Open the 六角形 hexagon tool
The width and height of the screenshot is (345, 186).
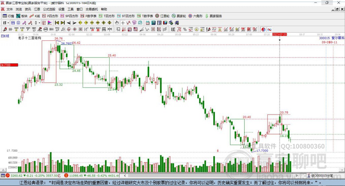[195, 16]
